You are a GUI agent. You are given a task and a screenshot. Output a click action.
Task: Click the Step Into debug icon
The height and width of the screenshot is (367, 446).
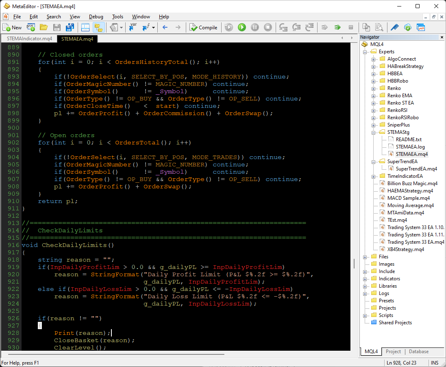(283, 27)
